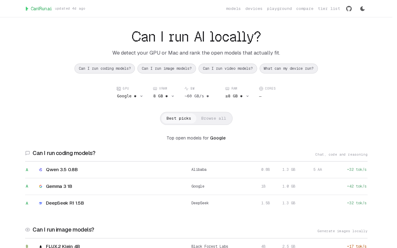Click the B tier grade for FLUX.2 Klein
397x248 pixels.
[x=27, y=246]
